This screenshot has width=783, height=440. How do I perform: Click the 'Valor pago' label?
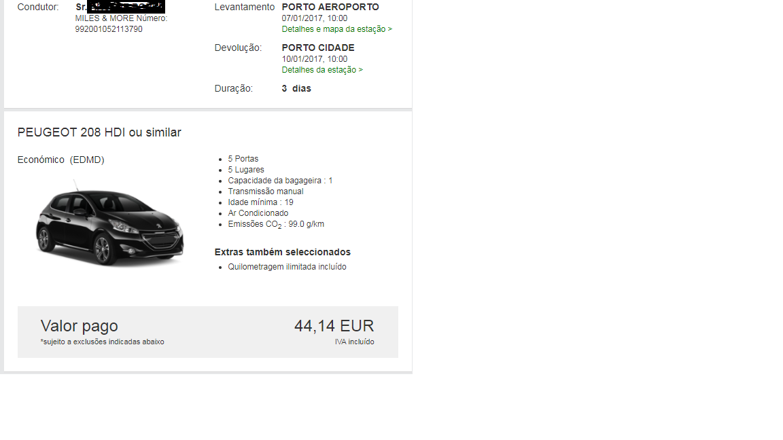79,326
